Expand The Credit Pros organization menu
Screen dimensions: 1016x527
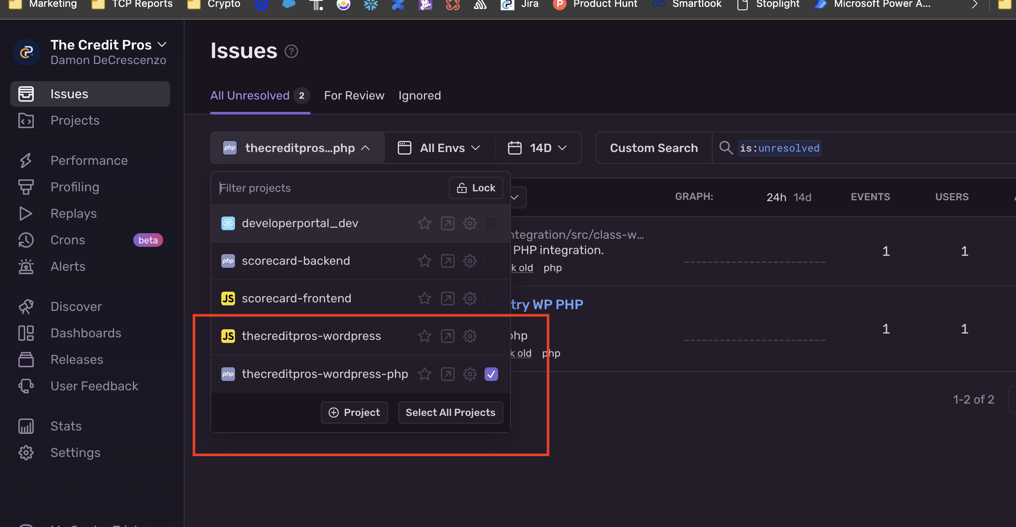162,44
